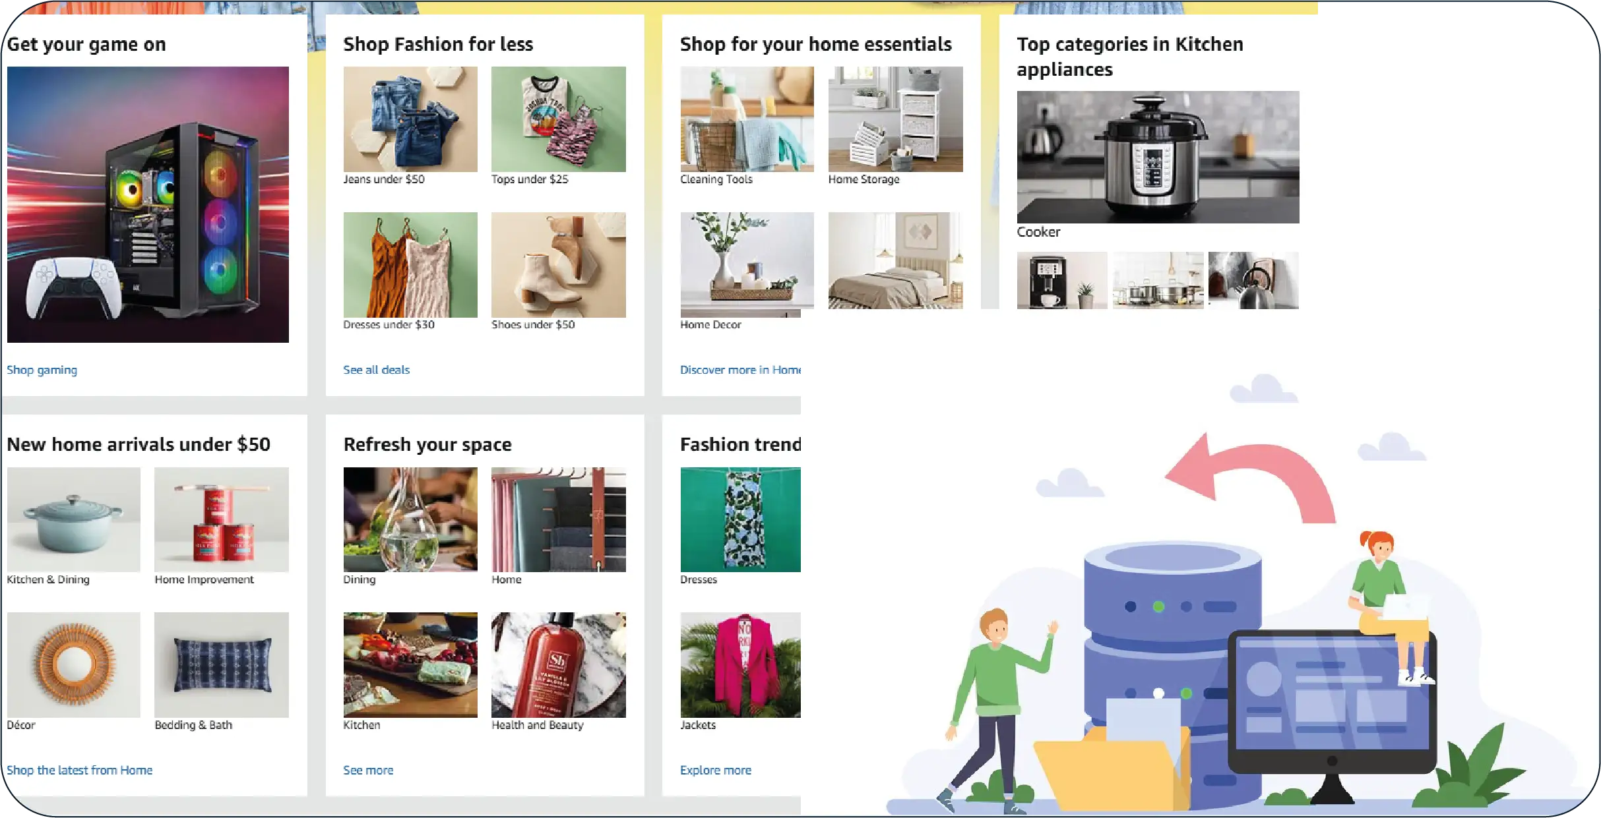Image resolution: width=1601 pixels, height=818 pixels.
Task: Select the Tops under $25 image
Action: click(x=559, y=119)
